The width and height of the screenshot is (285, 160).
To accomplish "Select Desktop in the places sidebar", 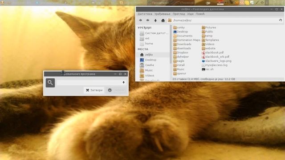I will 148,60.
